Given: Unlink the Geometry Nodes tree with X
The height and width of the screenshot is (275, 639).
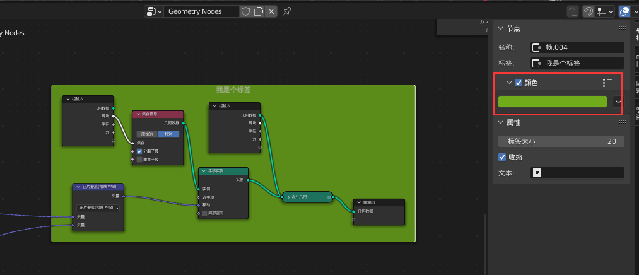Looking at the screenshot, I should pos(271,11).
